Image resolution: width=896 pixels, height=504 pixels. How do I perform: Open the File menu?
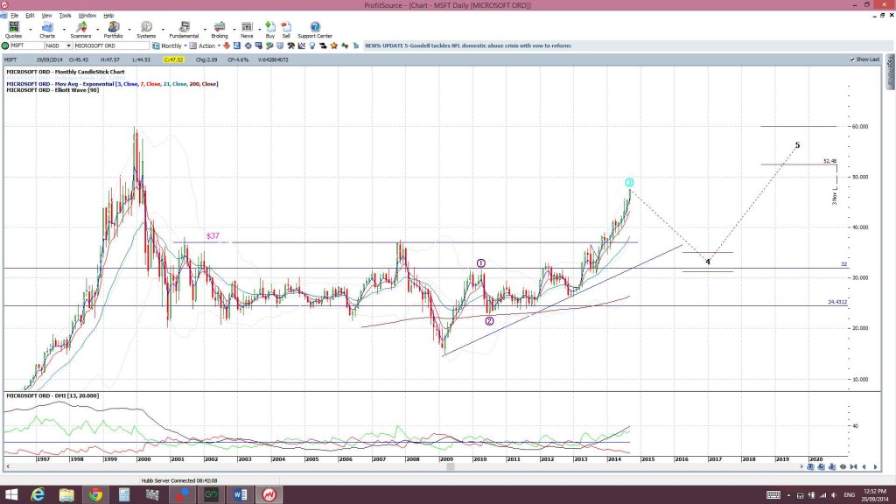tap(14, 16)
